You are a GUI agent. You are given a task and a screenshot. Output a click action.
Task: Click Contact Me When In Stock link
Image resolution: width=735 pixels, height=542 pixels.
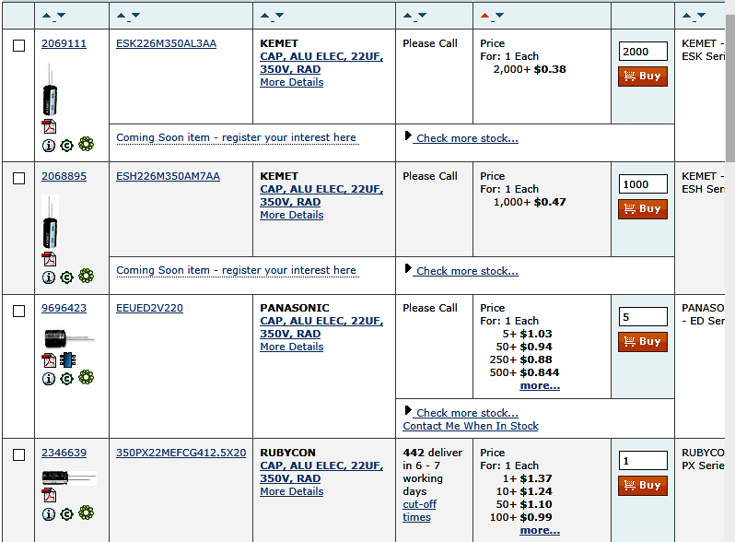(471, 426)
